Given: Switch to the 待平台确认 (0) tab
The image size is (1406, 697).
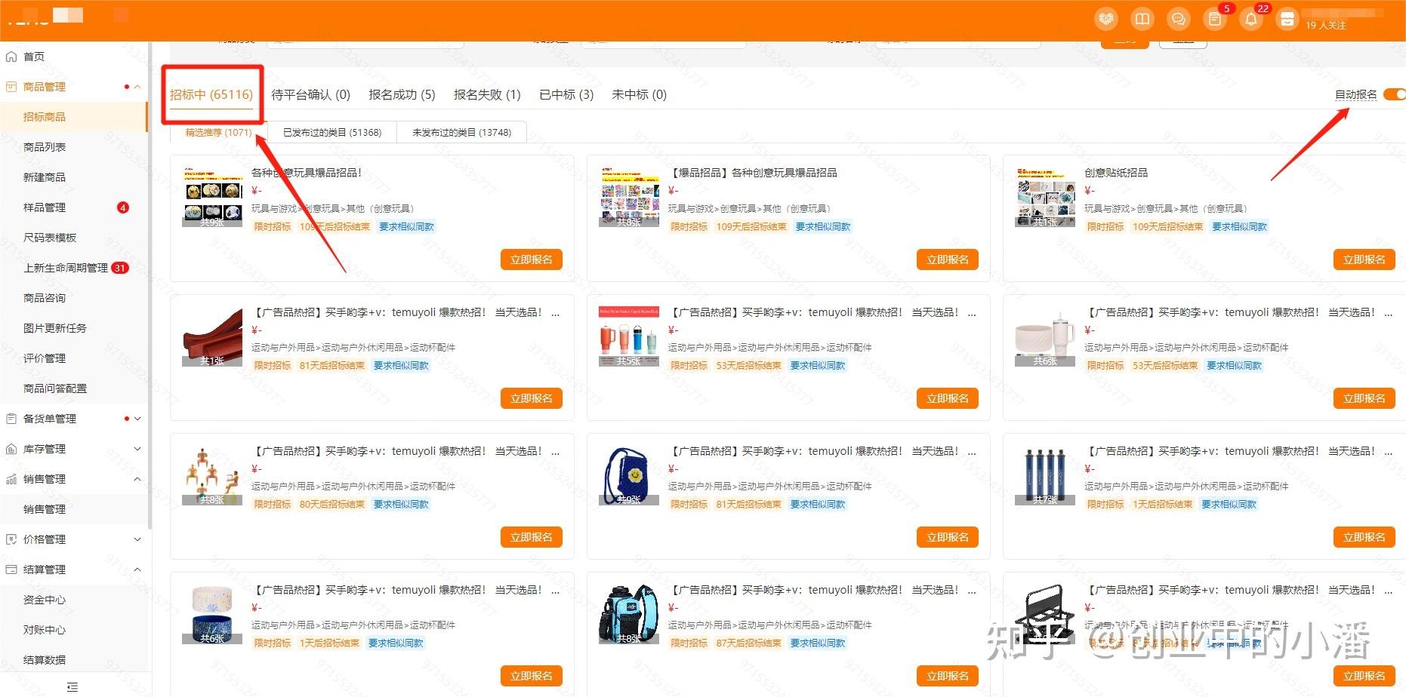Looking at the screenshot, I should point(310,94).
